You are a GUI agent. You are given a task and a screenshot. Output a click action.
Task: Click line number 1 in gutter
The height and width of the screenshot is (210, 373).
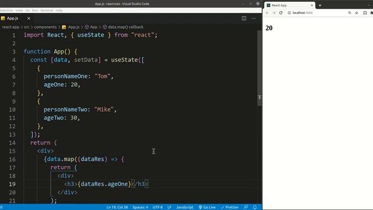[14, 35]
